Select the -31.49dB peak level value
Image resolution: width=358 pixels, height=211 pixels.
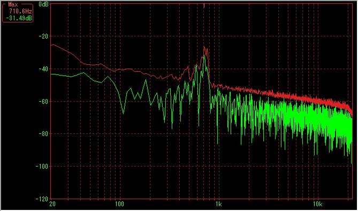click(x=19, y=18)
